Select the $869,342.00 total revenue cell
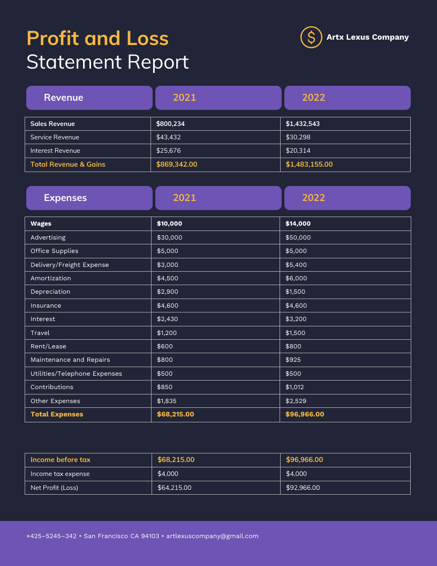 click(x=177, y=164)
